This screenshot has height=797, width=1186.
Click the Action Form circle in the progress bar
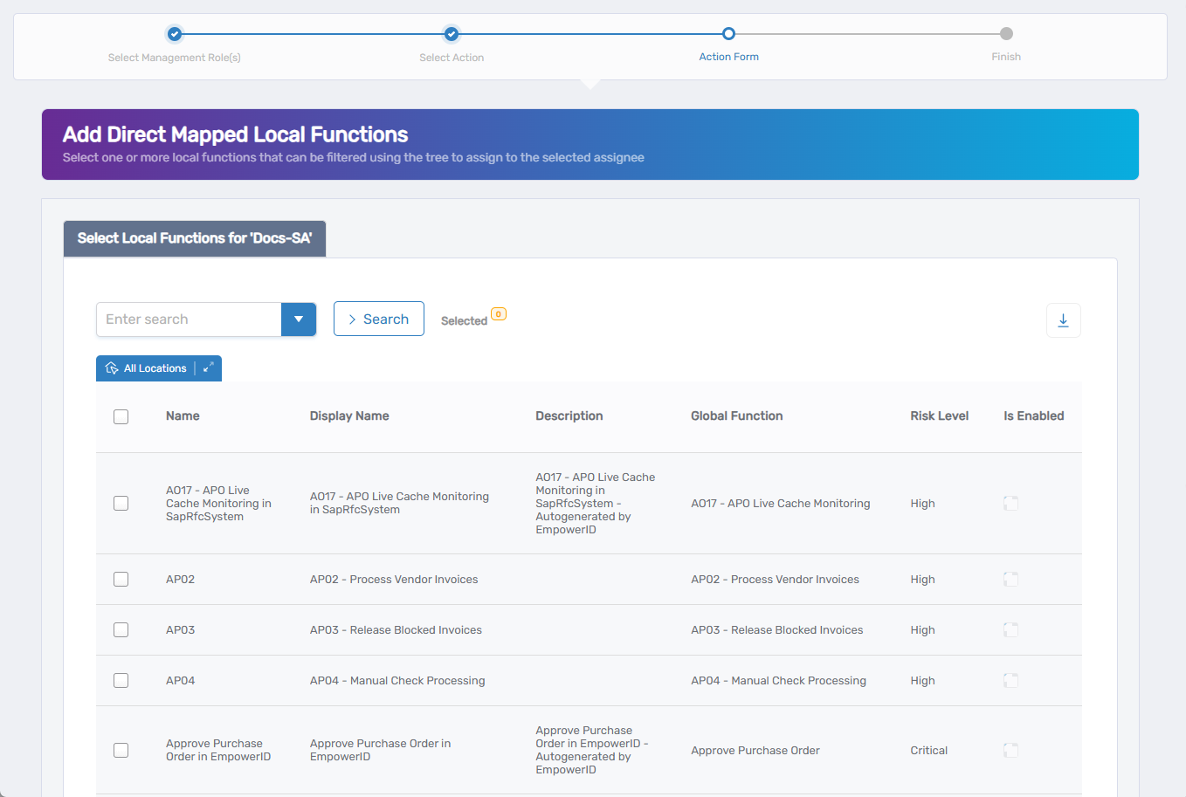pyautogui.click(x=729, y=33)
